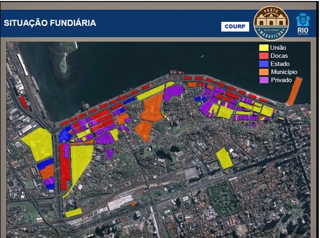Click the orange pier extending into the bay
The image size is (320, 238).
click(x=294, y=92)
